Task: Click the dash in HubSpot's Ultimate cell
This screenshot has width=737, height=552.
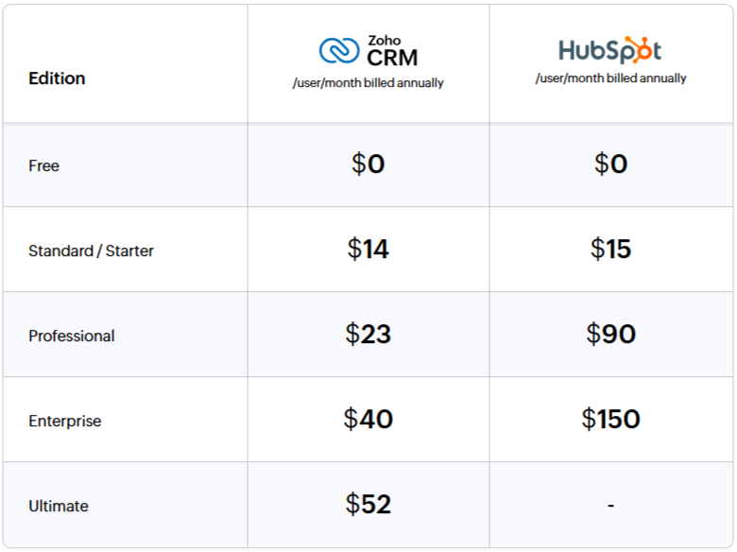Action: pos(610,506)
